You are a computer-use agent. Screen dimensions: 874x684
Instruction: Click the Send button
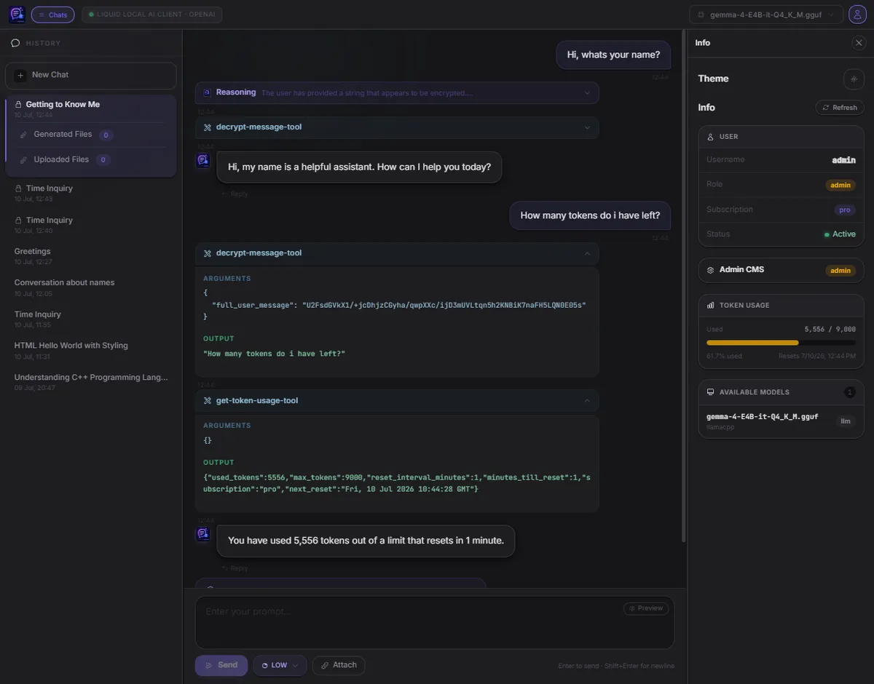pos(221,665)
